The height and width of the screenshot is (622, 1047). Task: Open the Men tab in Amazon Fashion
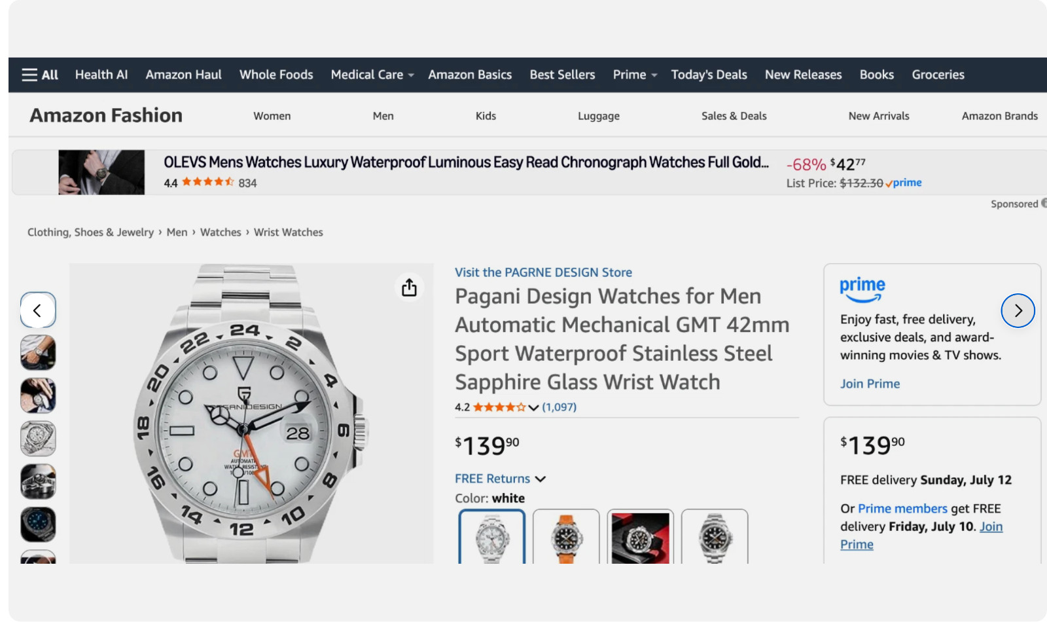[x=383, y=116]
